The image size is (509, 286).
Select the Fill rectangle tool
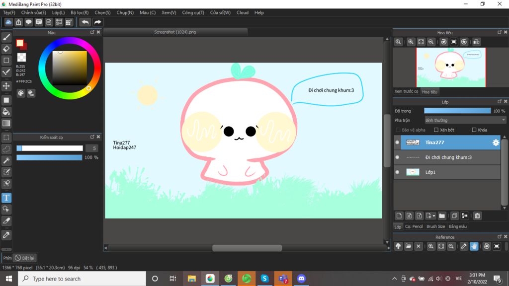point(6,100)
